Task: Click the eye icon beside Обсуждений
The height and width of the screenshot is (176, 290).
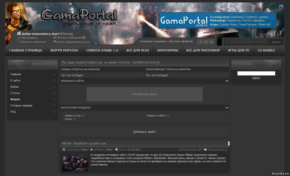Action: click(205, 149)
